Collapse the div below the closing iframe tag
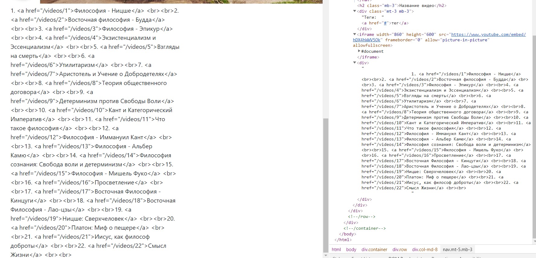The height and width of the screenshot is (258, 536). [355, 63]
